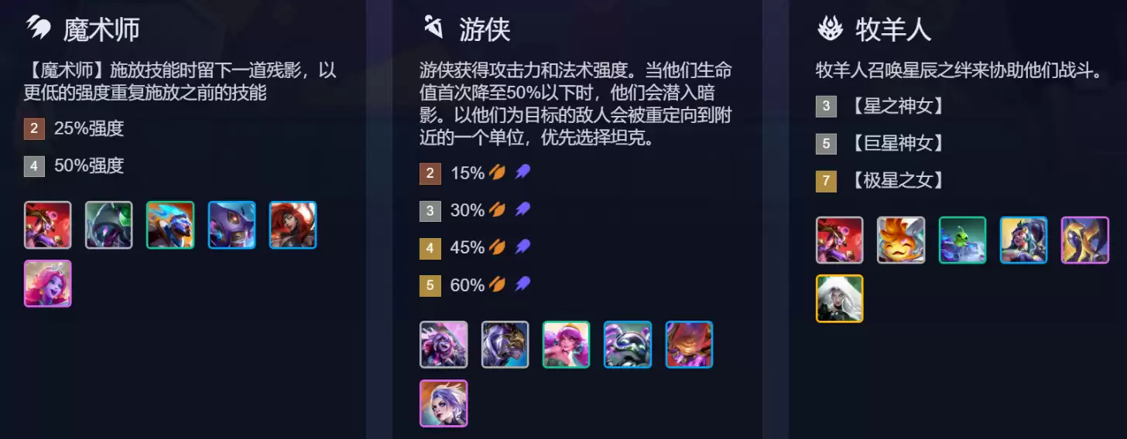Screen dimensions: 1127x439
Task: Select the smiling flame creature portrait under 牧羊人
Action: pyautogui.click(x=901, y=240)
